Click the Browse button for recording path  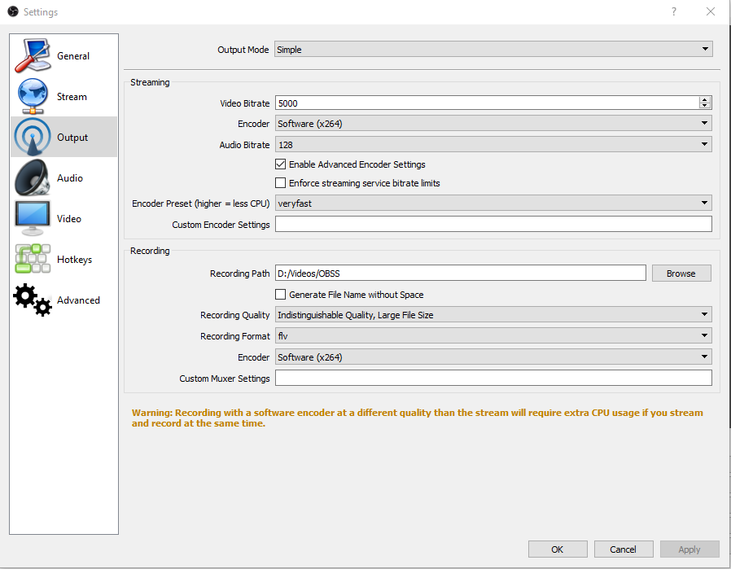[x=681, y=274]
